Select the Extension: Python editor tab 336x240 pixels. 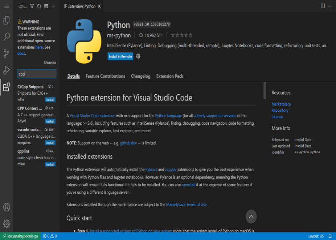point(82,6)
